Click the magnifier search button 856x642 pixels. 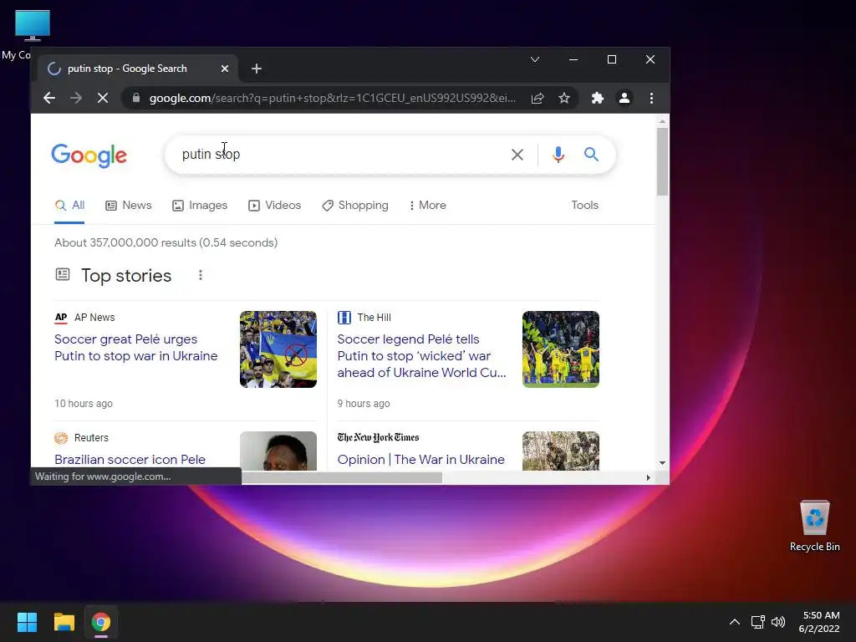pyautogui.click(x=591, y=155)
